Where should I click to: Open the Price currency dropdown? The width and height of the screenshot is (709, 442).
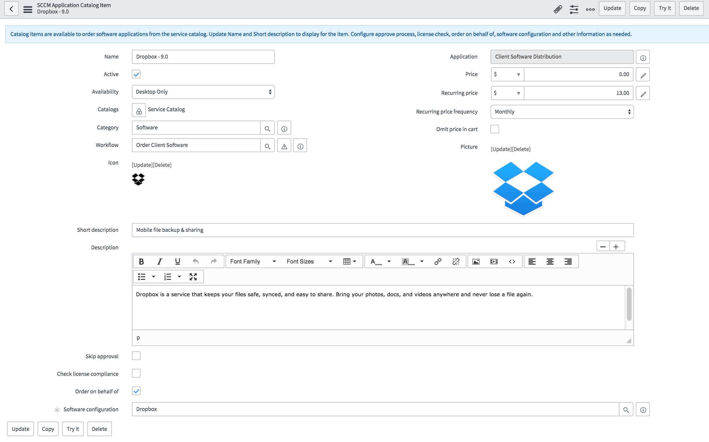click(x=507, y=74)
